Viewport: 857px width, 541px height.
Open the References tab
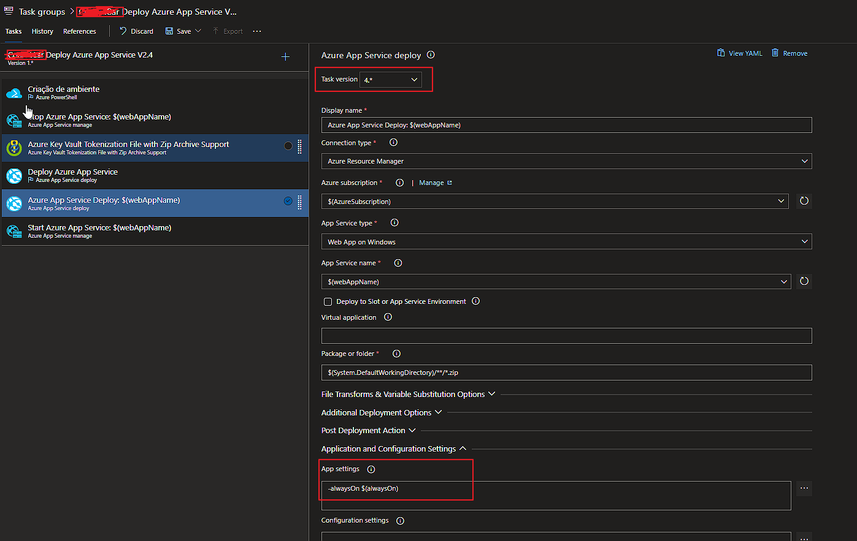tap(79, 31)
